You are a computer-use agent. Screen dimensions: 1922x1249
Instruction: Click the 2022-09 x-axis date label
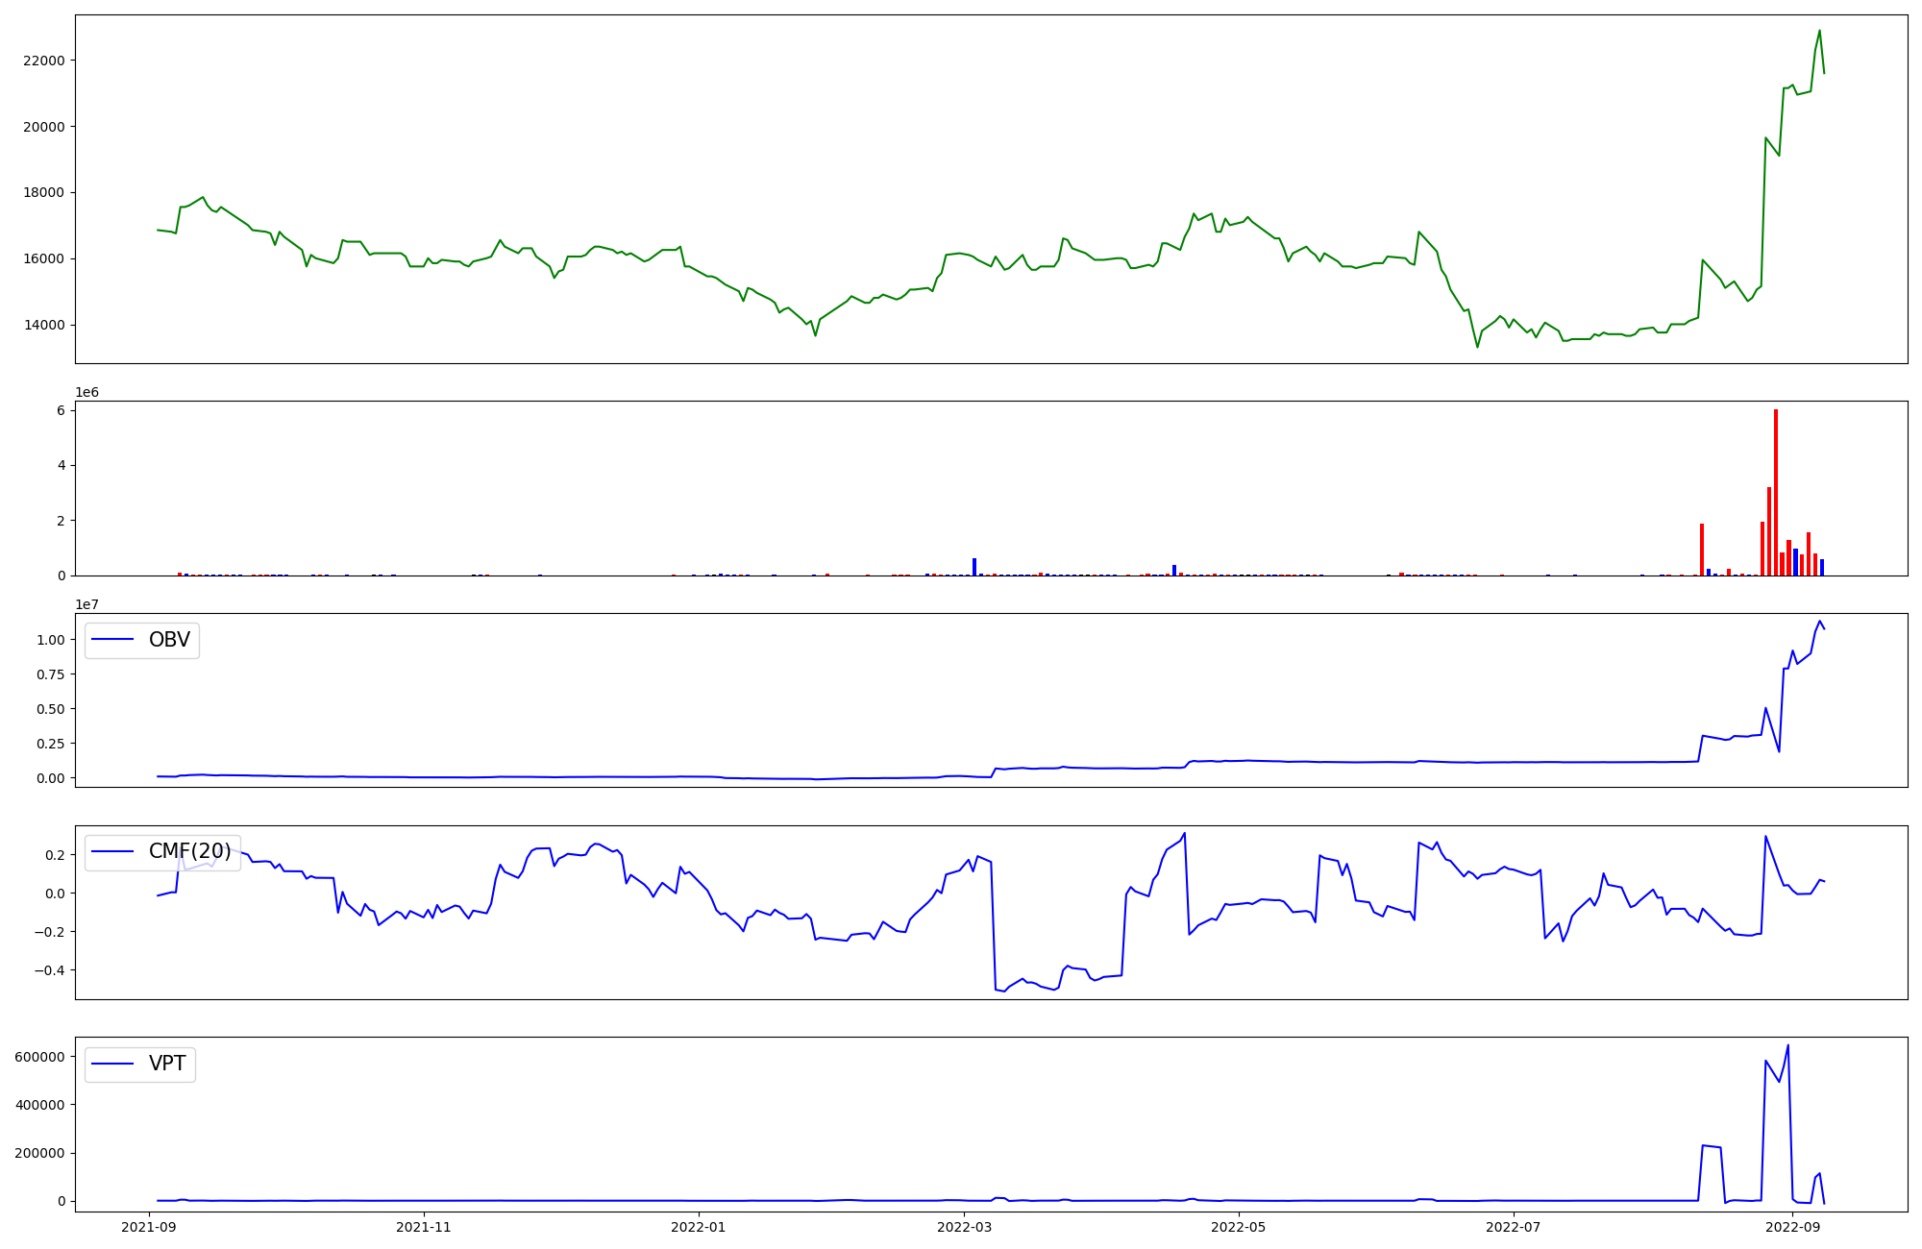click(x=1793, y=1227)
